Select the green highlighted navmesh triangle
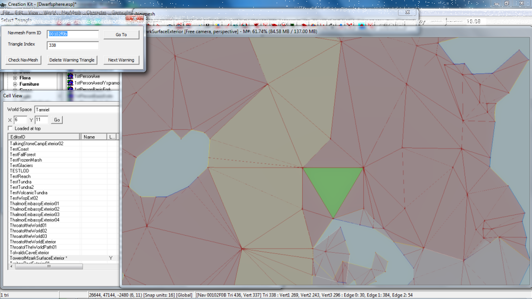 click(x=333, y=186)
